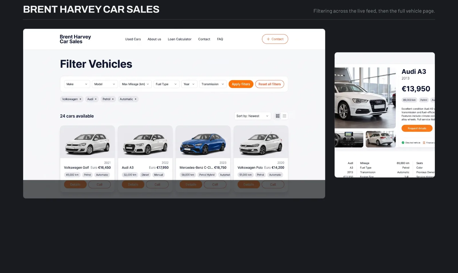The height and width of the screenshot is (273, 458).
Task: Open the Contact nav link
Action: (204, 39)
